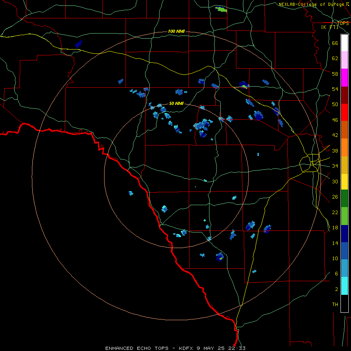Click the legend scale value 54
Viewport: 351px width, 351px height.
tap(335, 89)
